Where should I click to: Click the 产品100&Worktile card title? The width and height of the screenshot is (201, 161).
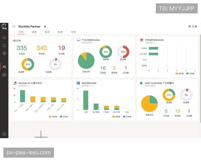[91, 40]
